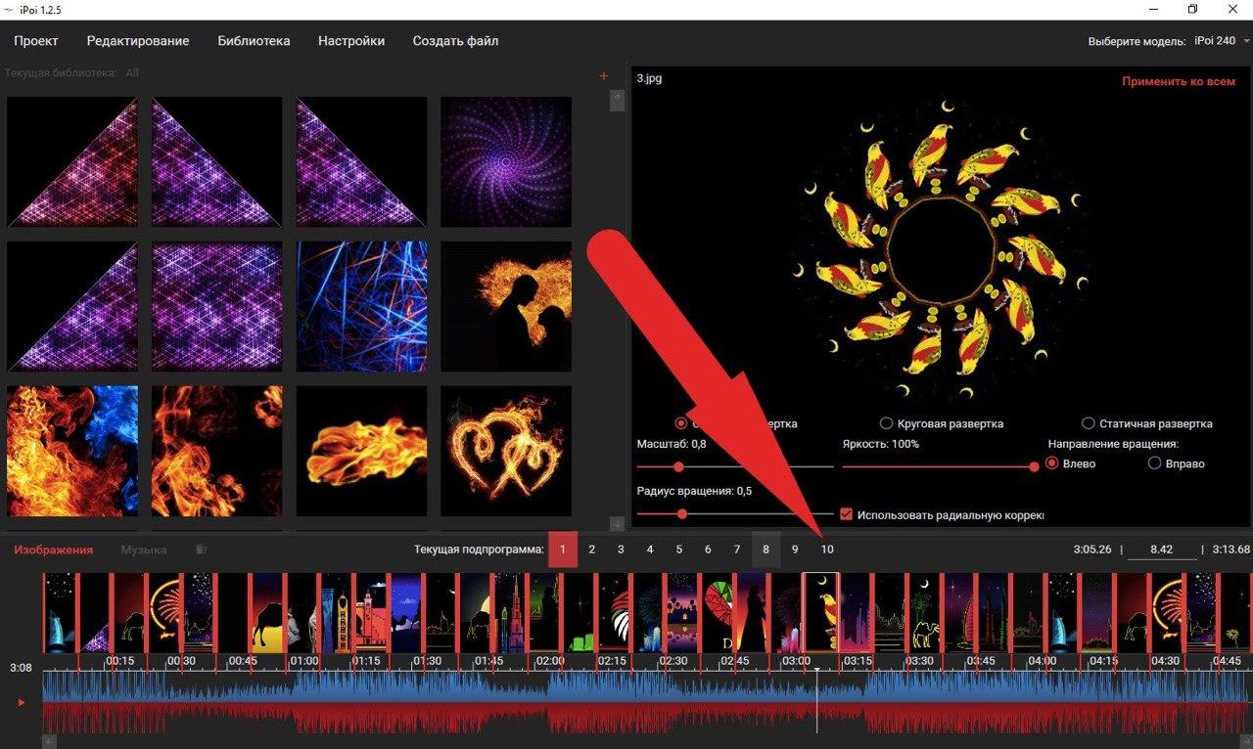This screenshot has width=1253, height=749.
Task: Select the Статичная развертка radio button
Action: coord(1089,423)
